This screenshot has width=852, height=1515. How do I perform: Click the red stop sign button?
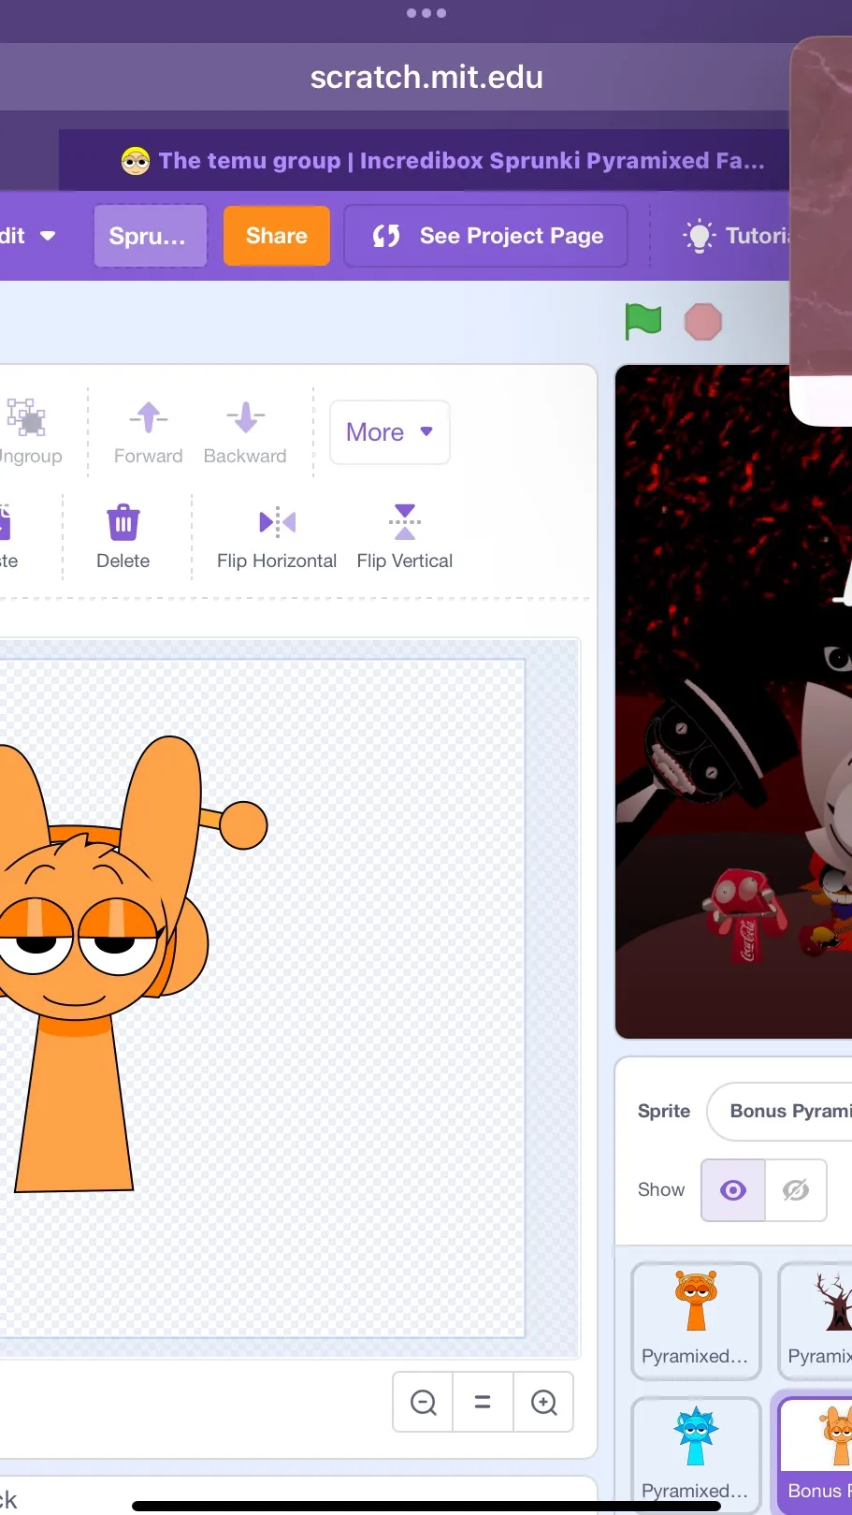click(702, 322)
